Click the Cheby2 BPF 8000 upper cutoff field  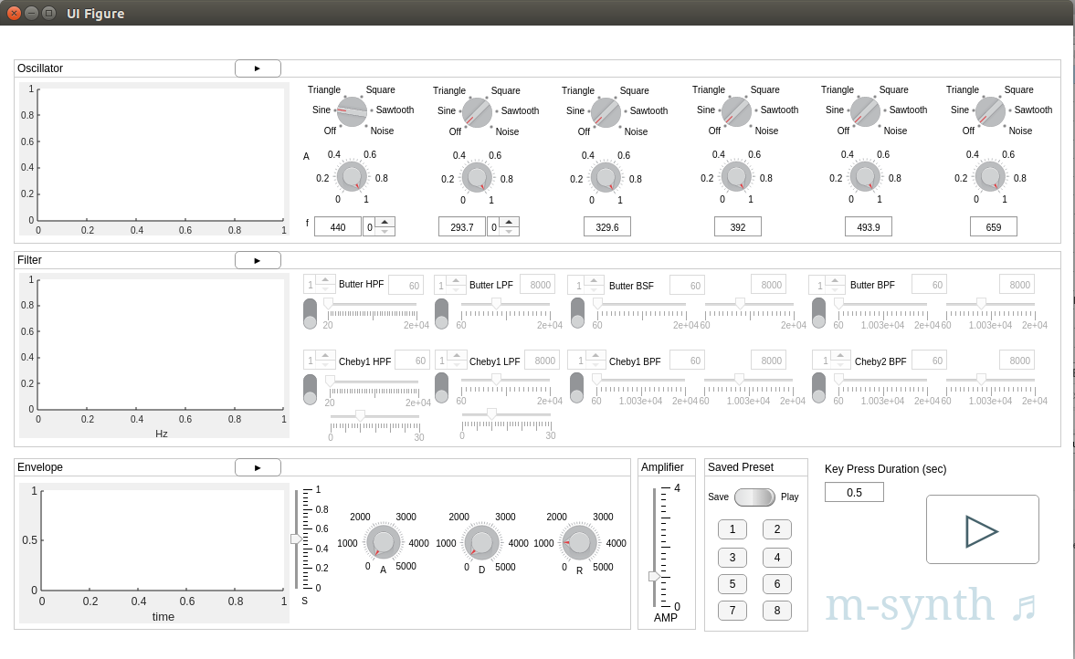pos(1017,361)
